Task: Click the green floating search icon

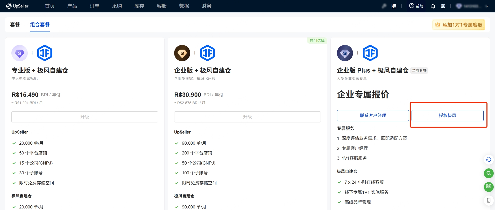Action: point(489,173)
